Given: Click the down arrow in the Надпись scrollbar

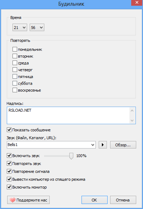Looking at the screenshot, I should 132,120.
